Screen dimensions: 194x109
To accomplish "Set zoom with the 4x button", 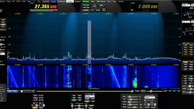I will pos(179,91).
